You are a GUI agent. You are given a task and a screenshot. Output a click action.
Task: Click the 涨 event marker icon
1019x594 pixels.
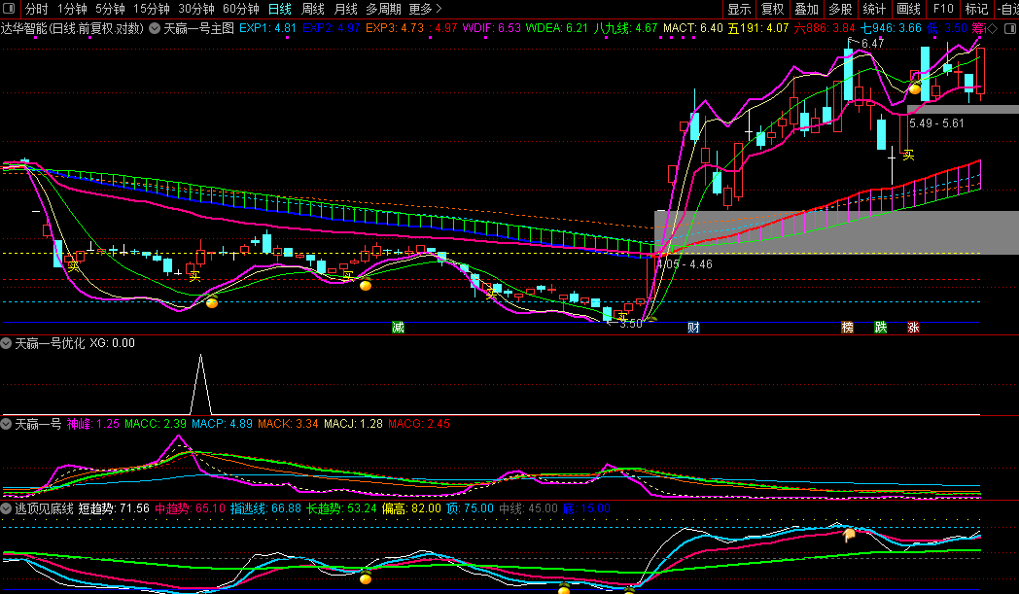pyautogui.click(x=913, y=327)
